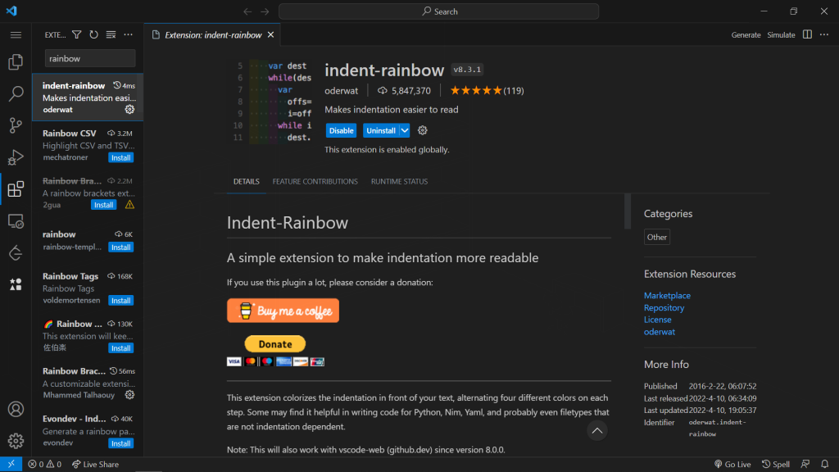The width and height of the screenshot is (839, 472).
Task: Click Go Live in the status bar
Action: point(732,464)
